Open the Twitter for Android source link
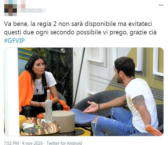This screenshot has height=145, width=168. (x=64, y=143)
